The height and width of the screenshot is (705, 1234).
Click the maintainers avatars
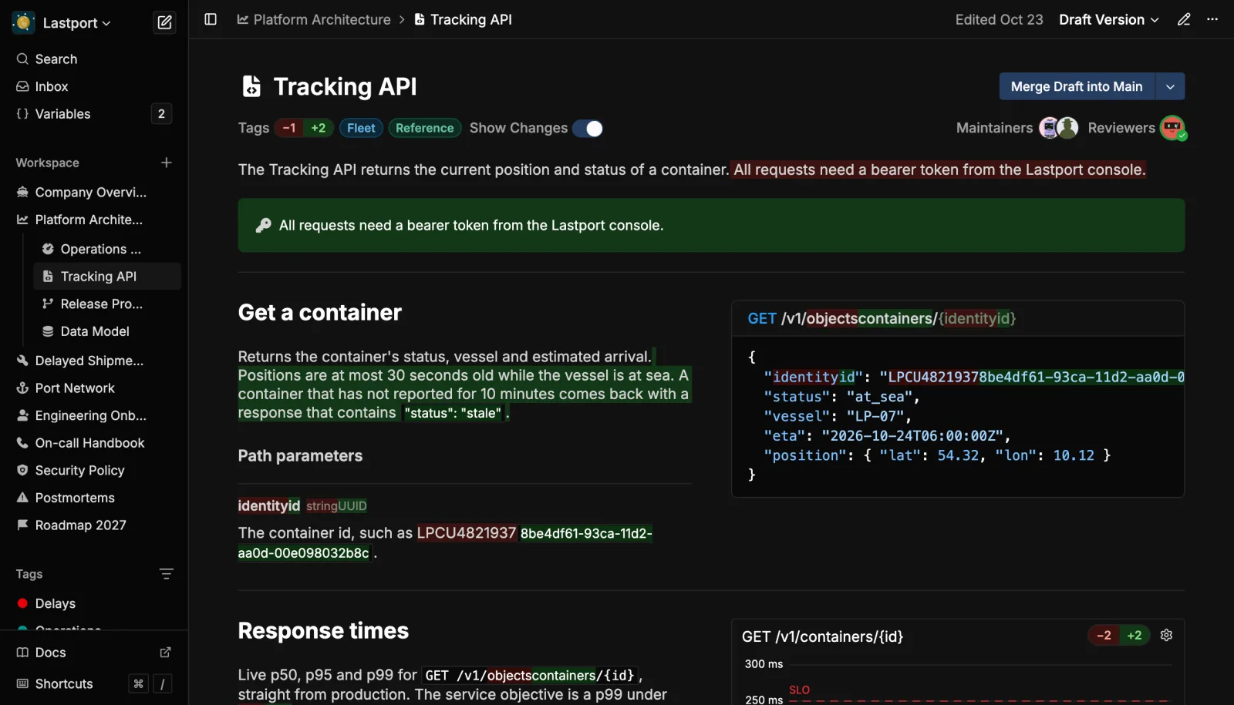(x=1058, y=128)
